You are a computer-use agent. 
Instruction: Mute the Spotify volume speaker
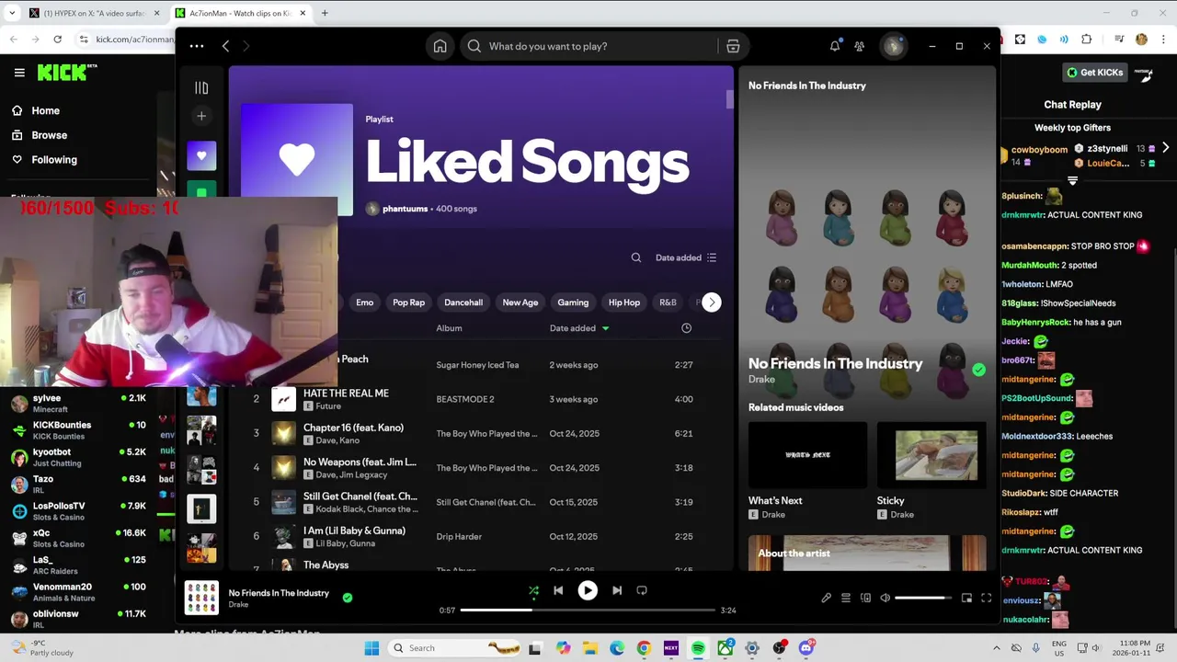885,598
